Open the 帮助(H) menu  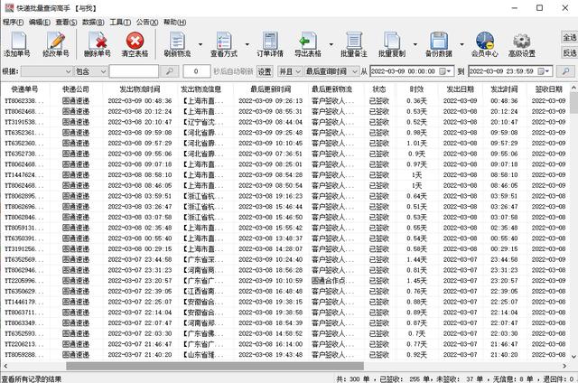click(176, 21)
